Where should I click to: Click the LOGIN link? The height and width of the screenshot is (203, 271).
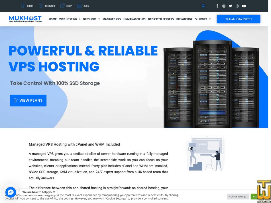click(x=30, y=6)
